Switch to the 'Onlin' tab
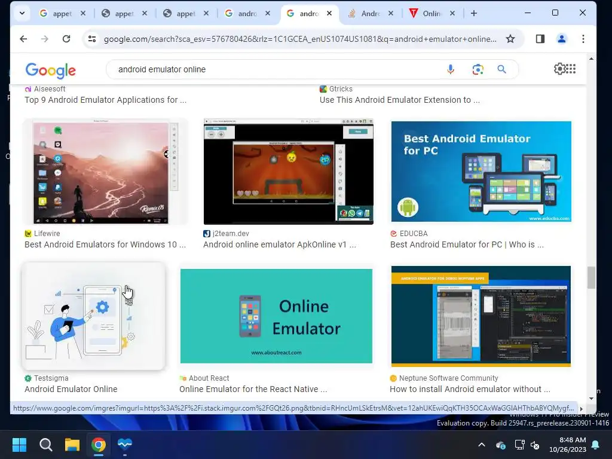 tap(426, 13)
